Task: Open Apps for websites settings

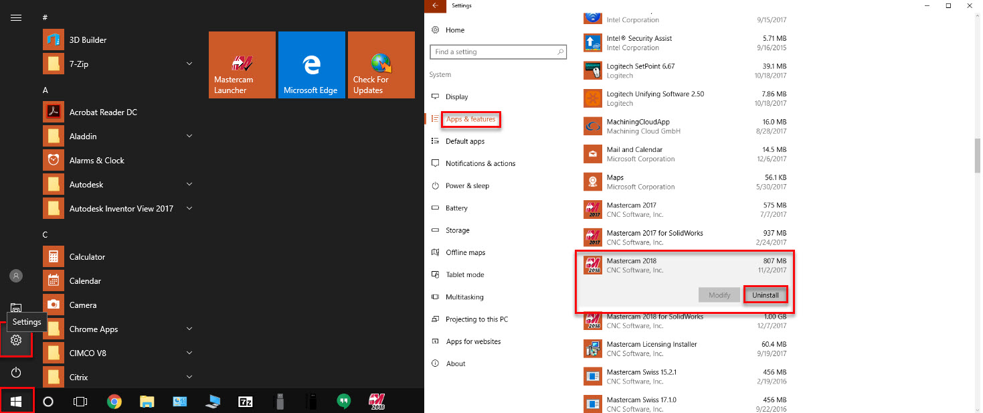Action: (x=466, y=341)
